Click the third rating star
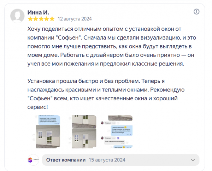The width and height of the screenshot is (212, 171). point(41,19)
